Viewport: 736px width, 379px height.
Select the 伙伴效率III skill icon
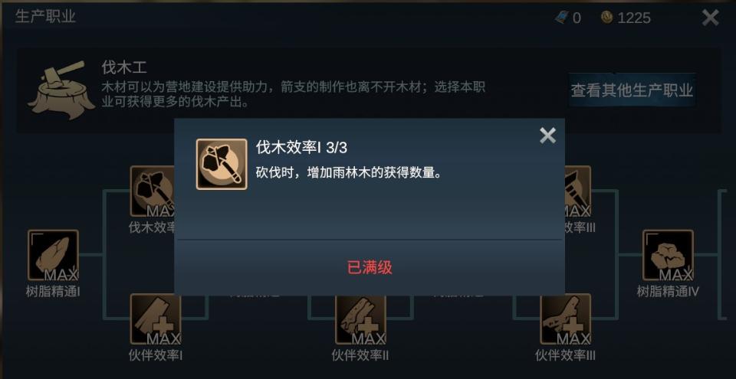point(566,319)
